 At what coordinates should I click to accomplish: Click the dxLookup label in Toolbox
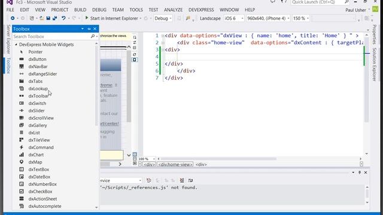(x=38, y=88)
